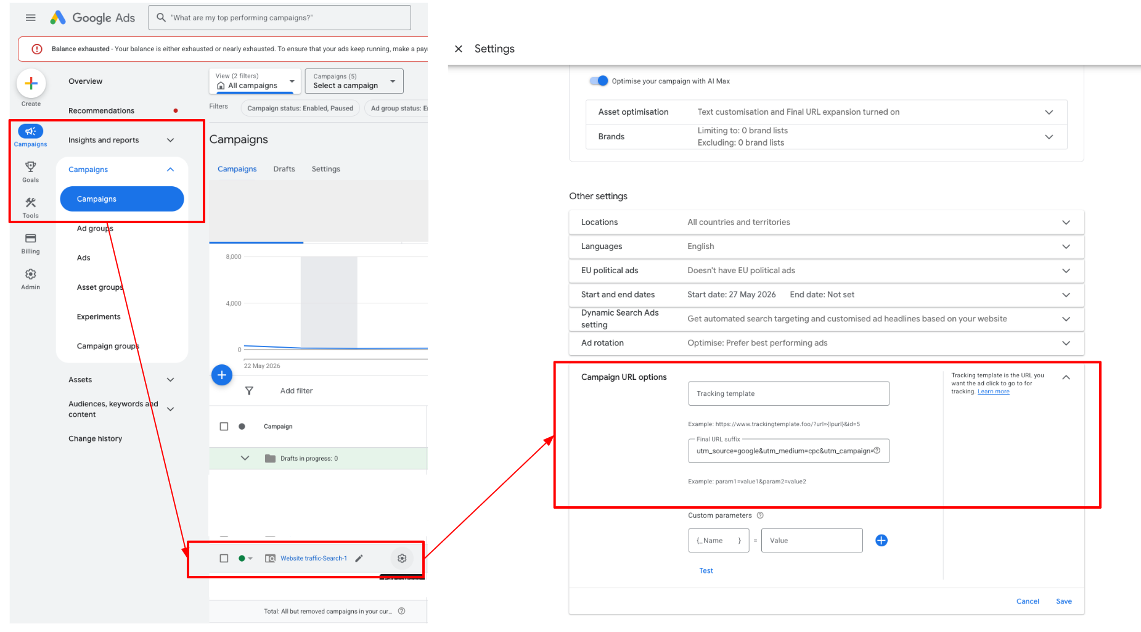Expand Audiences, keywords and content section

pyautogui.click(x=171, y=409)
